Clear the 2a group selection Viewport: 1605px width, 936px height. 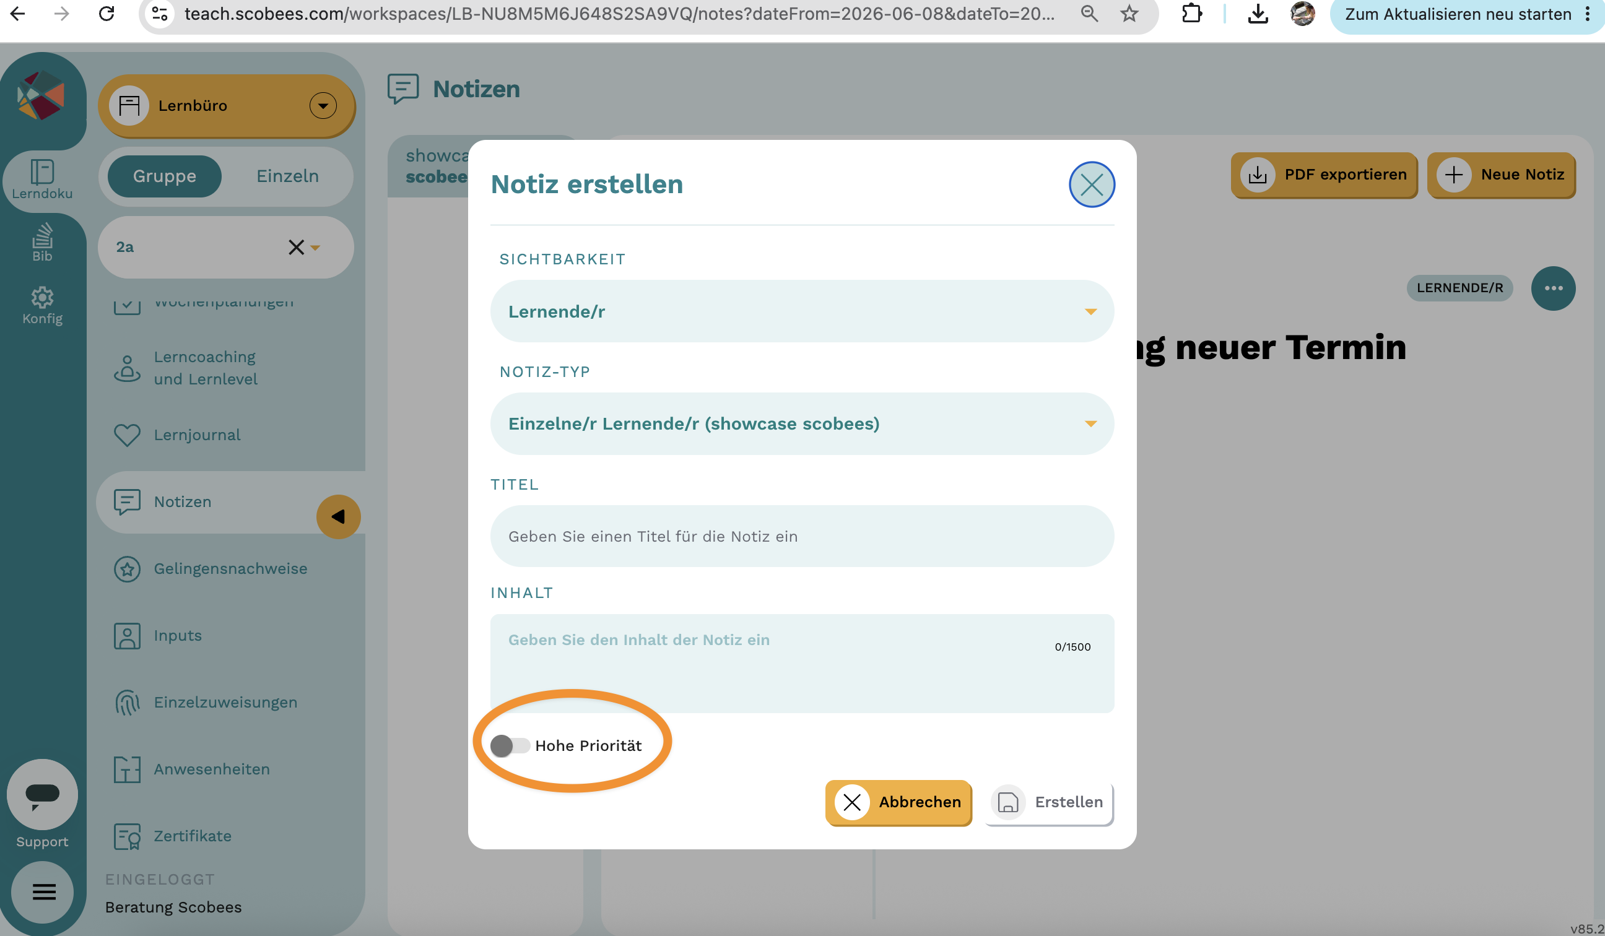[295, 247]
